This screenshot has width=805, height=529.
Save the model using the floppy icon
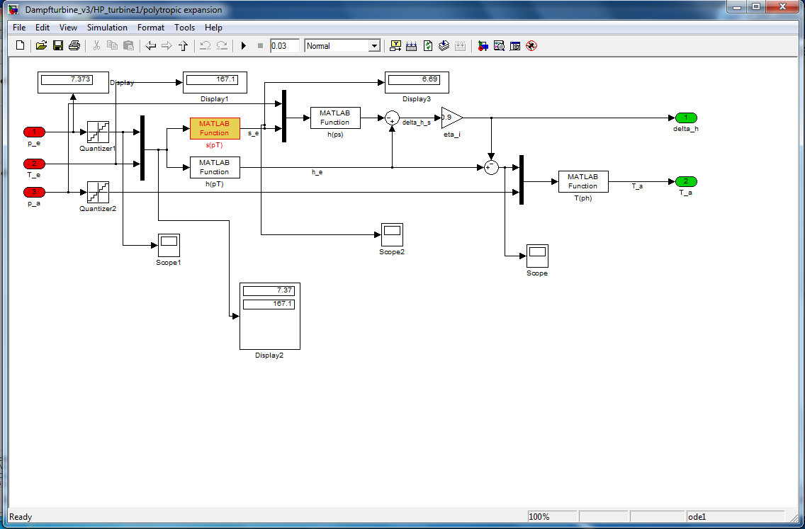click(x=57, y=46)
